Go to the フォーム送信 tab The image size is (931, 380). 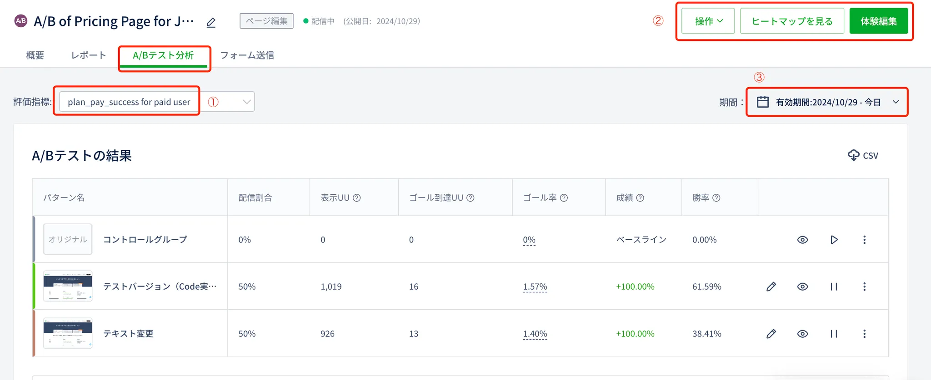tap(247, 55)
